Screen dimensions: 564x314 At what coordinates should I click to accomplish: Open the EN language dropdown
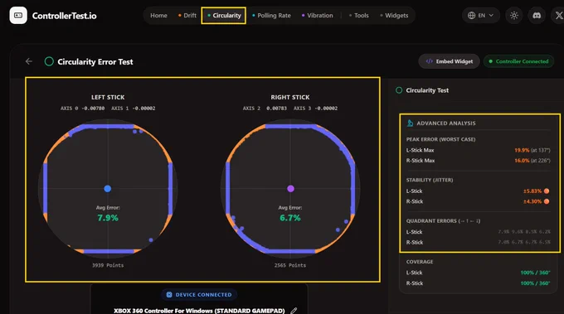click(x=481, y=16)
